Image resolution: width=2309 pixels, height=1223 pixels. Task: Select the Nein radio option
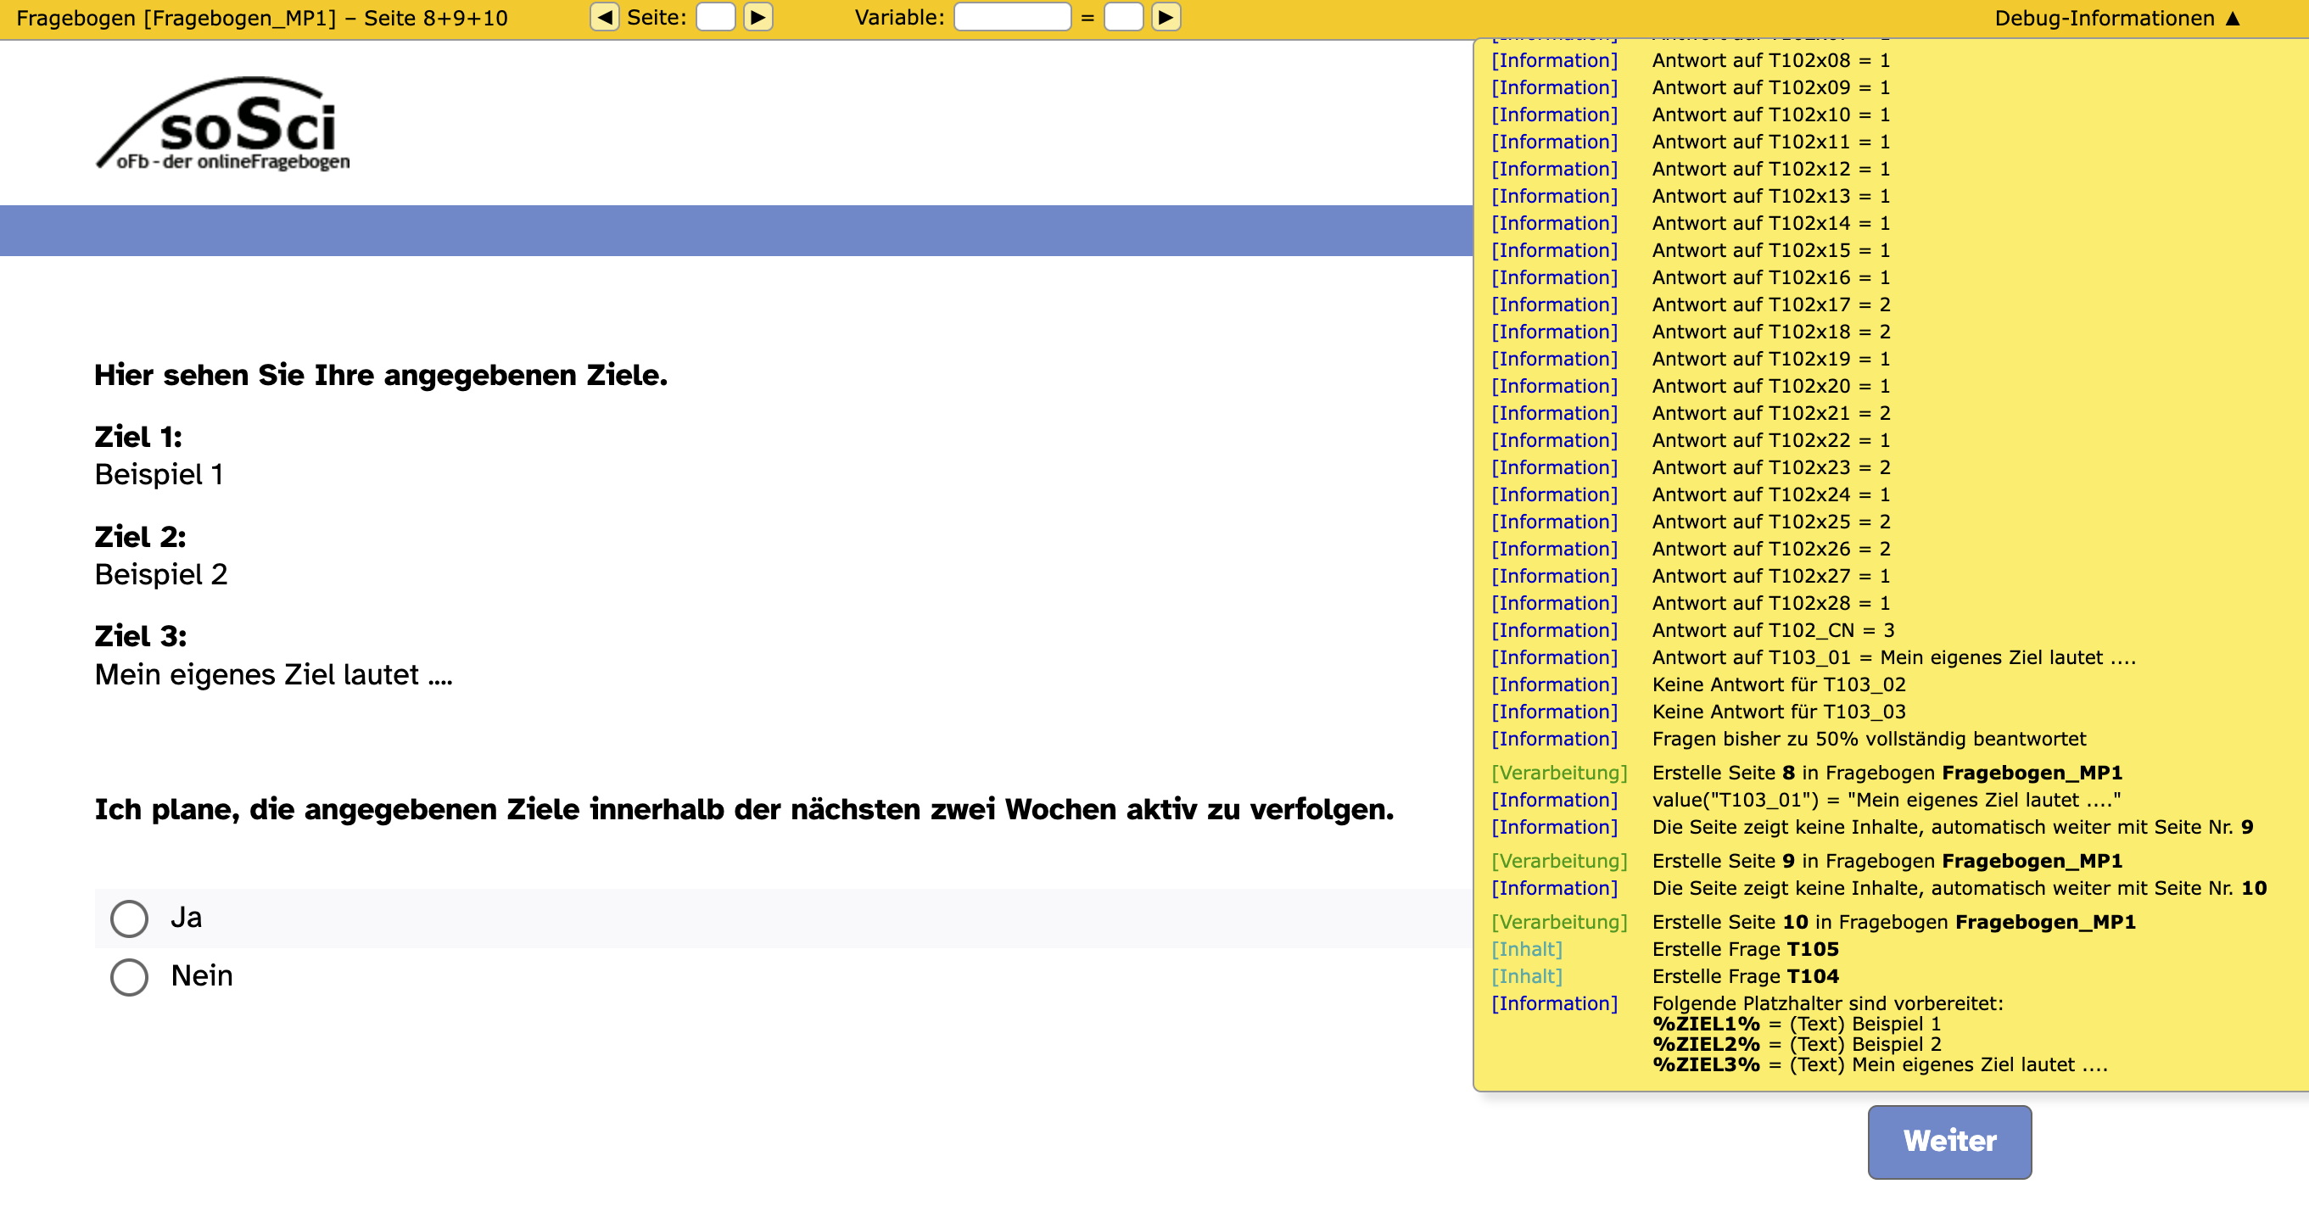(x=129, y=976)
